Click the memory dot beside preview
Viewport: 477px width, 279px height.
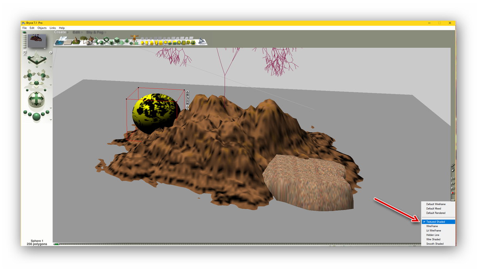(51, 52)
